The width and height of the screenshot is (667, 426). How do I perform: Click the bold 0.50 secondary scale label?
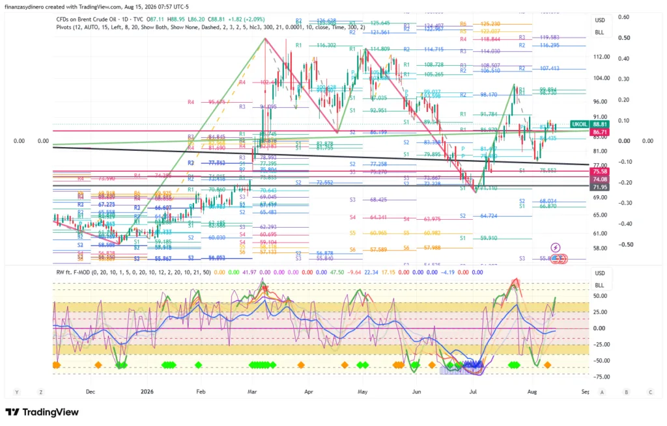624,38
